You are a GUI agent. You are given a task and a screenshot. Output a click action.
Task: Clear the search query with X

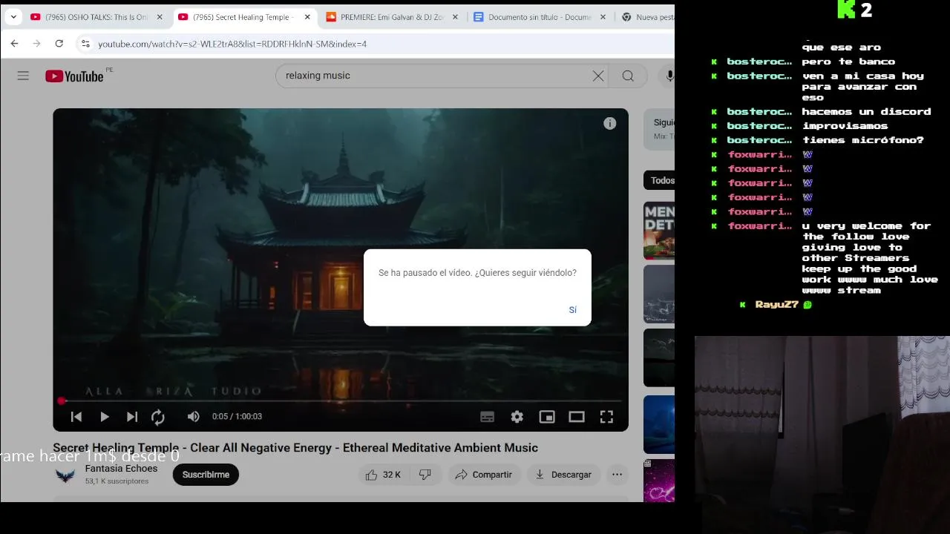[x=598, y=76]
